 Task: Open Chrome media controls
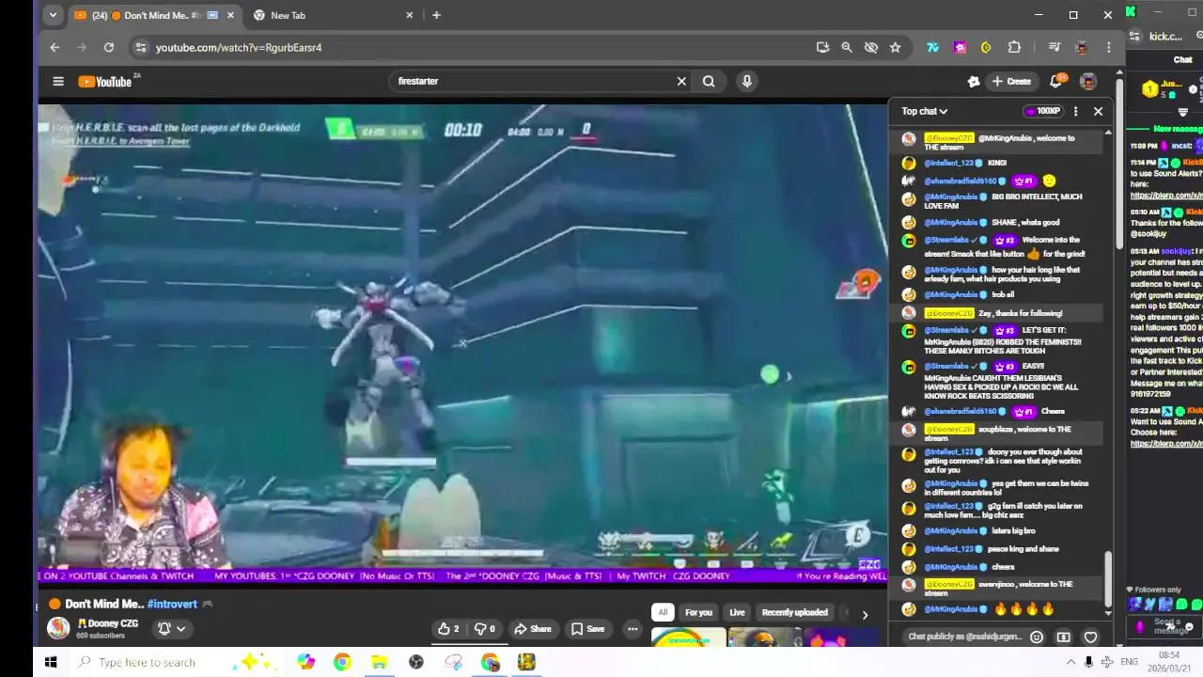tap(1054, 47)
